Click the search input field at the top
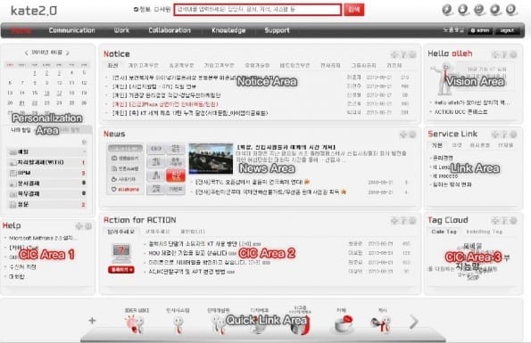The height and width of the screenshot is (343, 531). coord(258,10)
